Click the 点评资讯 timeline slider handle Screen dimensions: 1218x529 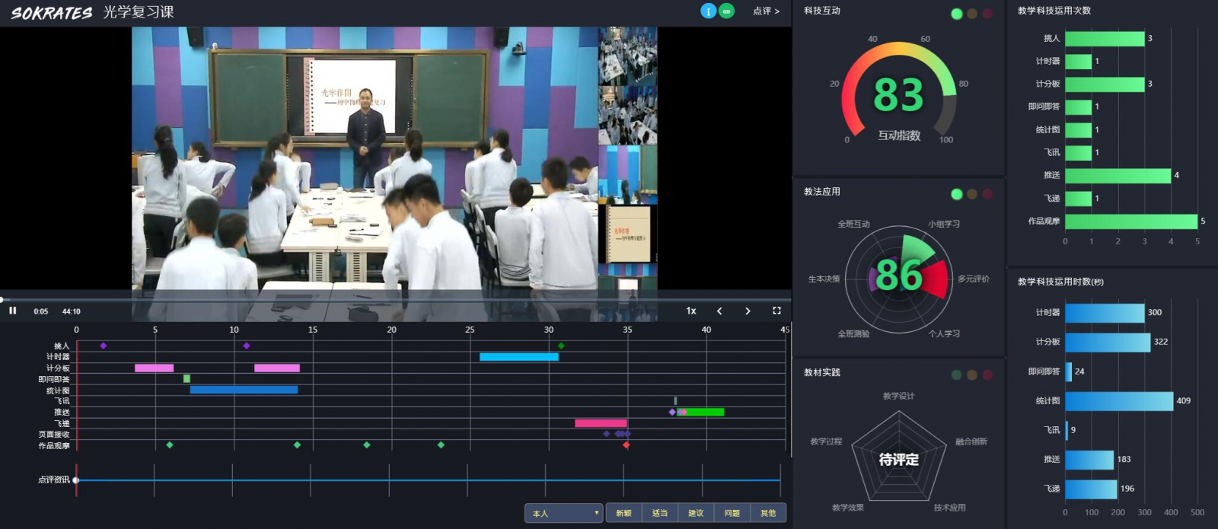(x=76, y=480)
